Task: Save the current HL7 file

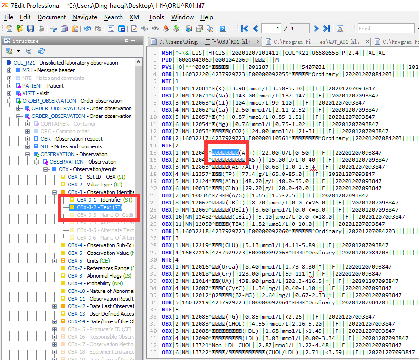Action: pyautogui.click(x=30, y=29)
